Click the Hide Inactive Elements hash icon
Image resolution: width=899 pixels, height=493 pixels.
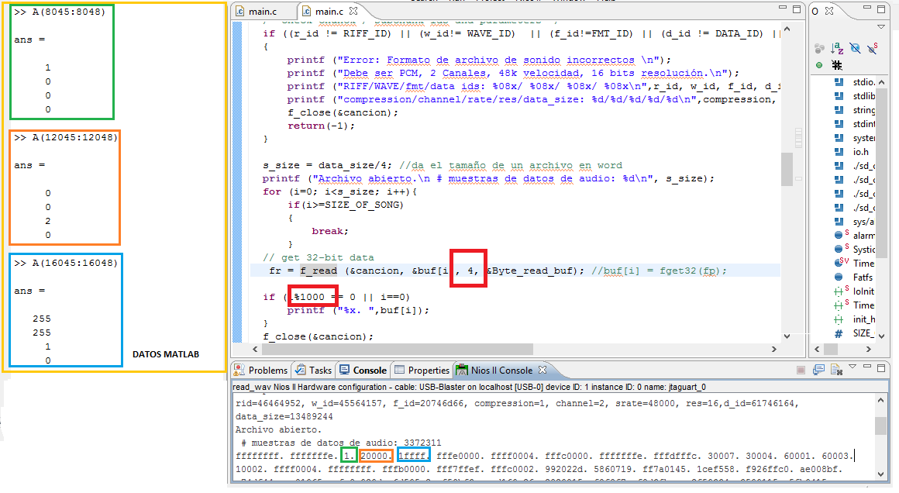[837, 65]
